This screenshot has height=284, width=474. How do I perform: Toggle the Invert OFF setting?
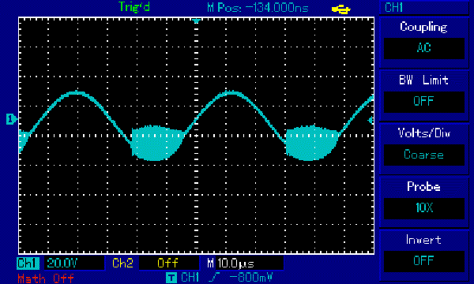coord(423,261)
